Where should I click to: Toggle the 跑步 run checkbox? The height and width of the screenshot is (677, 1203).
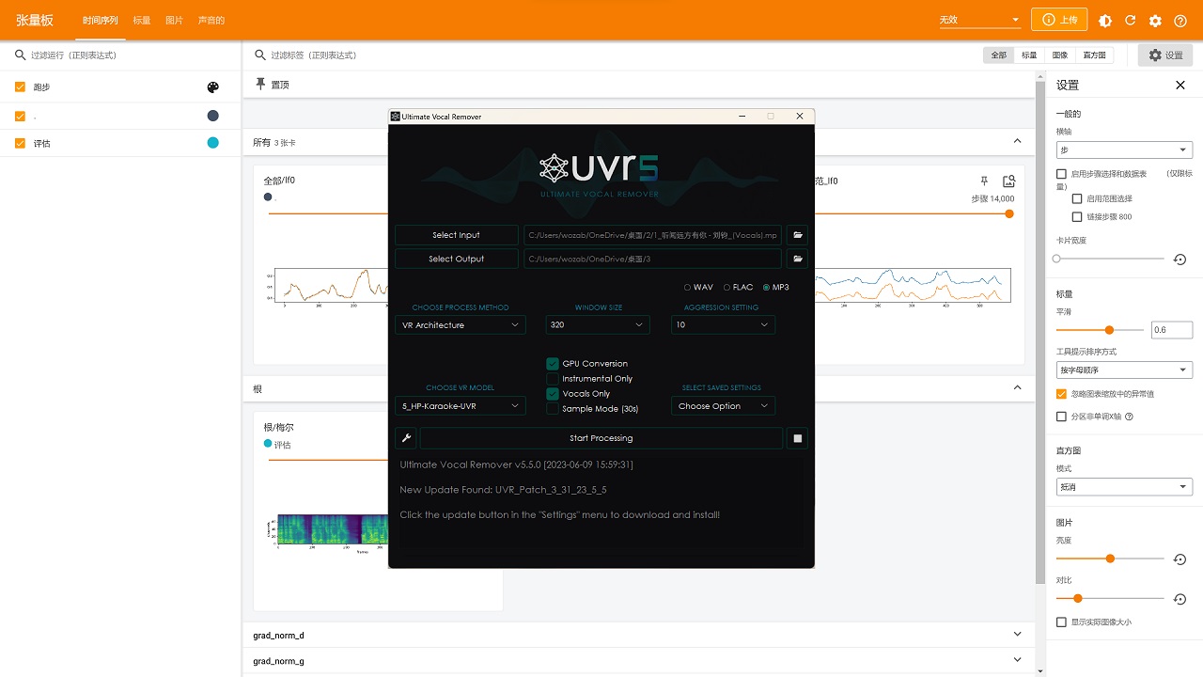(x=20, y=87)
